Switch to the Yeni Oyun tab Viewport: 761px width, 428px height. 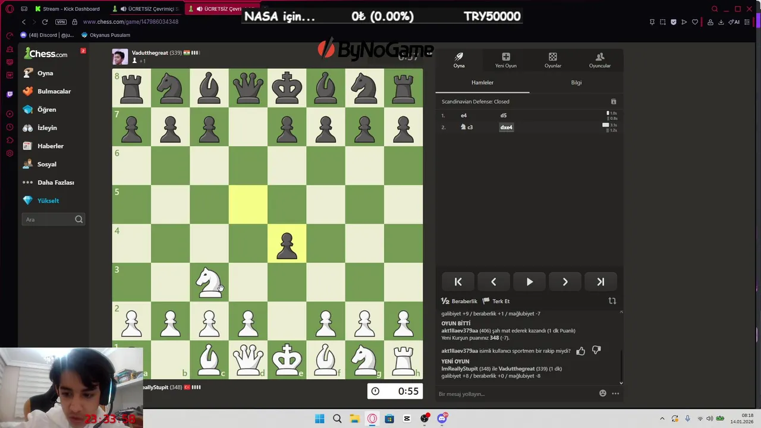(506, 60)
